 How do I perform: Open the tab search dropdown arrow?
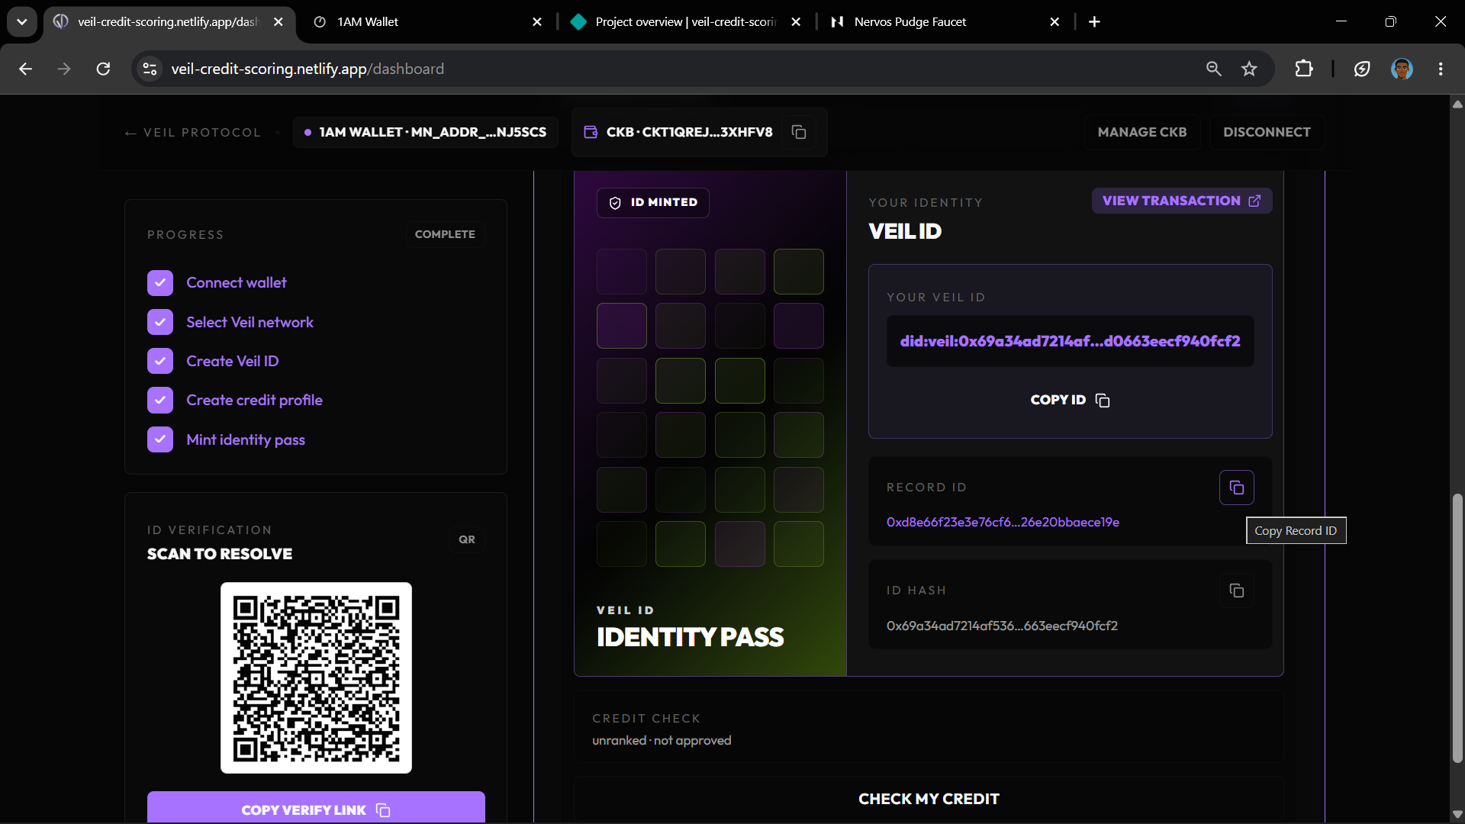pyautogui.click(x=21, y=22)
